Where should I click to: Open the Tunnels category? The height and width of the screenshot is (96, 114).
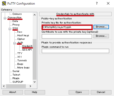(x=22, y=61)
